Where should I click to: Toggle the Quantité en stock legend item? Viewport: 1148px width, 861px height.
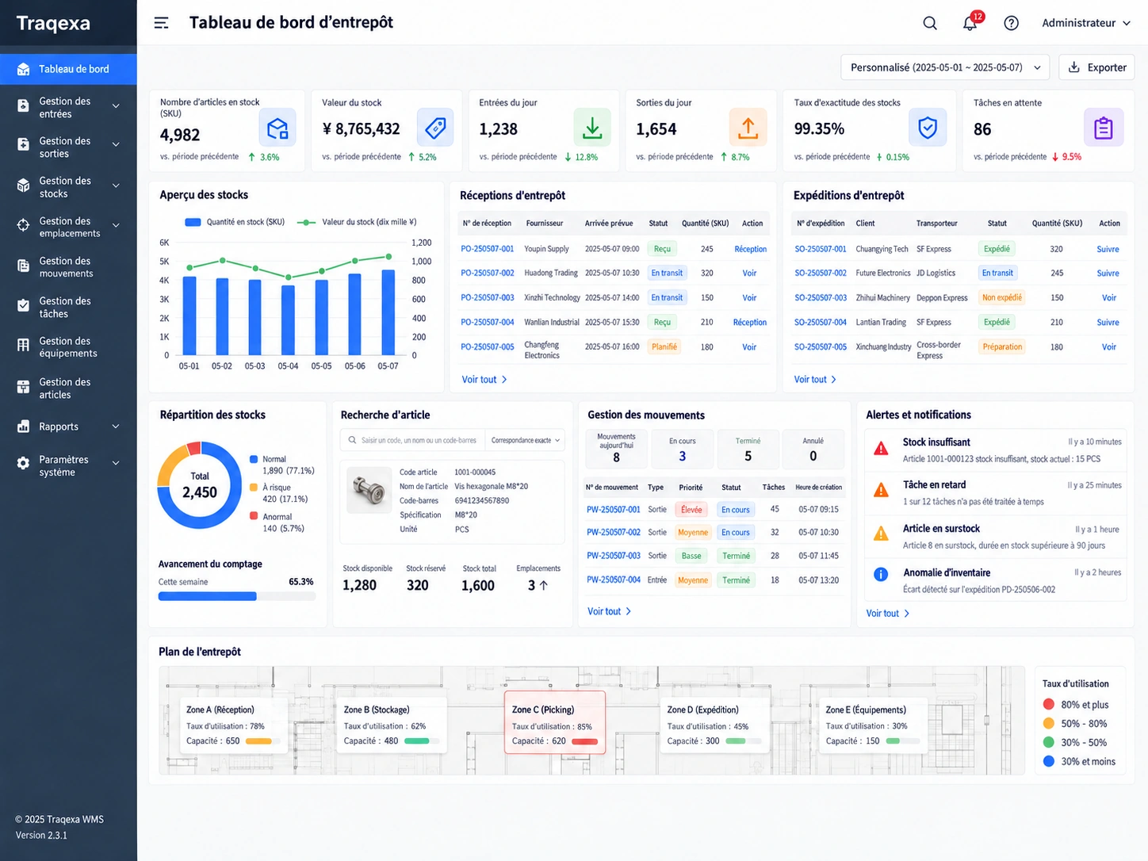click(x=235, y=222)
